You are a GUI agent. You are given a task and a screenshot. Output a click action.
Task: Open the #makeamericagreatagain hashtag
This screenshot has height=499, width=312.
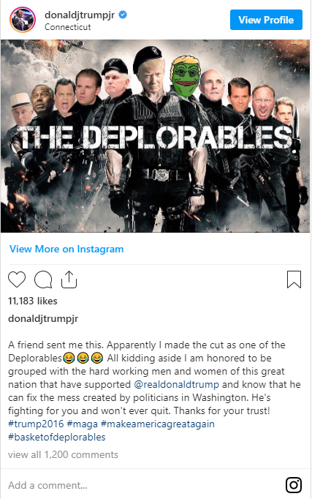158,424
